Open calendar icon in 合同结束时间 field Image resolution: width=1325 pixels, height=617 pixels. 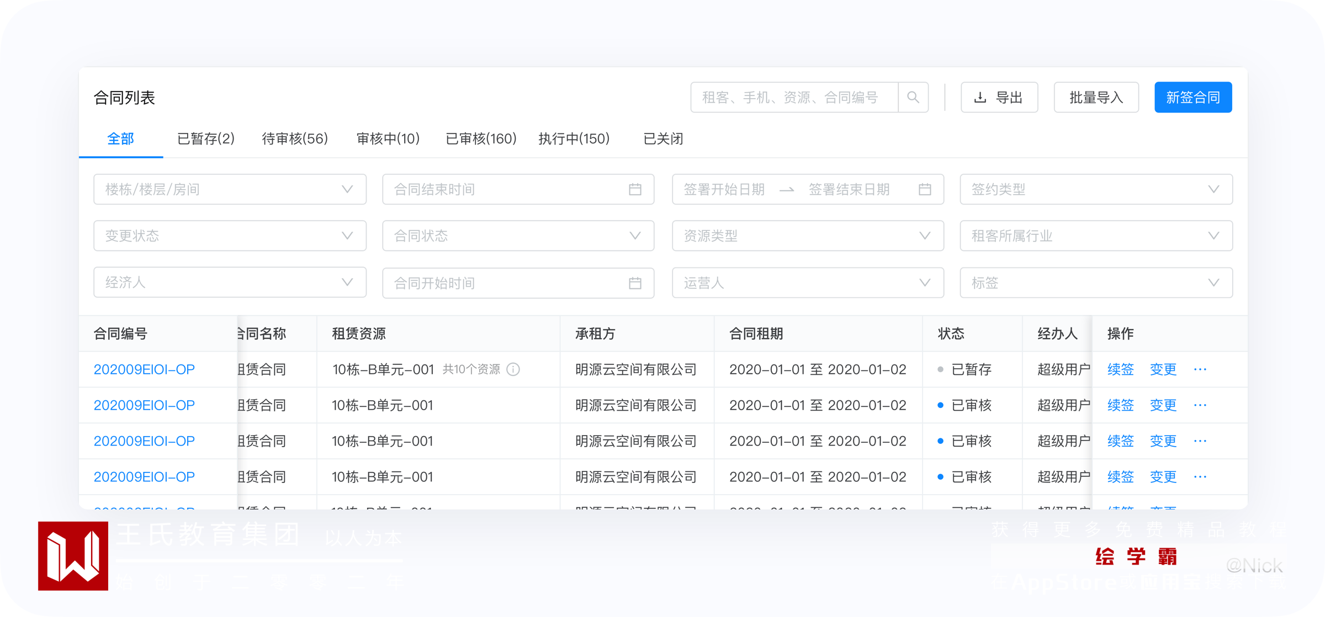pos(635,190)
